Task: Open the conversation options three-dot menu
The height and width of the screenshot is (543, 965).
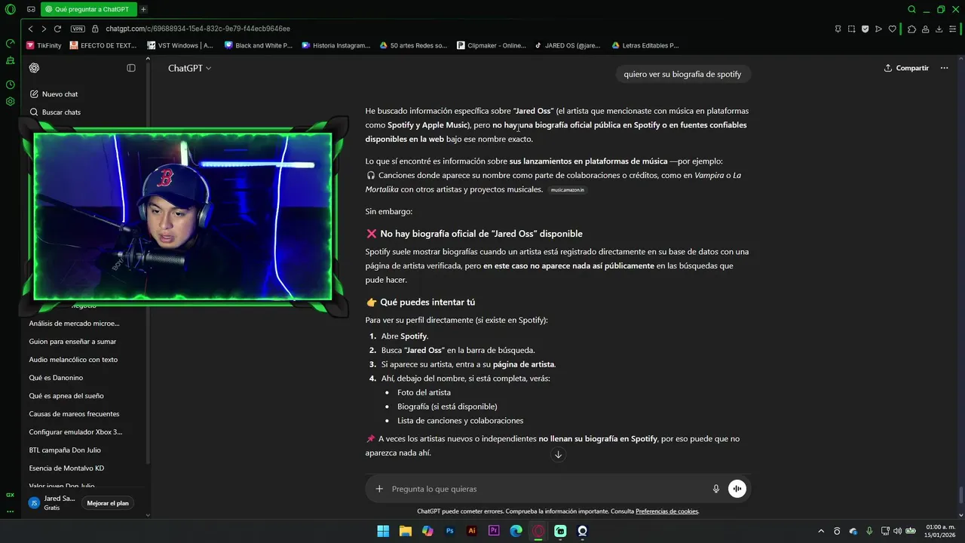Action: point(945,68)
